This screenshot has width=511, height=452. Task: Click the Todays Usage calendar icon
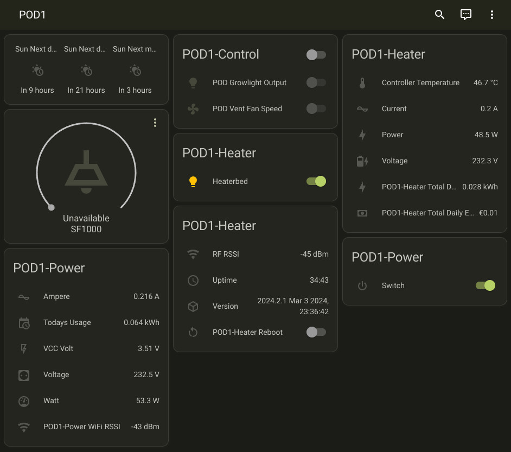coord(24,323)
